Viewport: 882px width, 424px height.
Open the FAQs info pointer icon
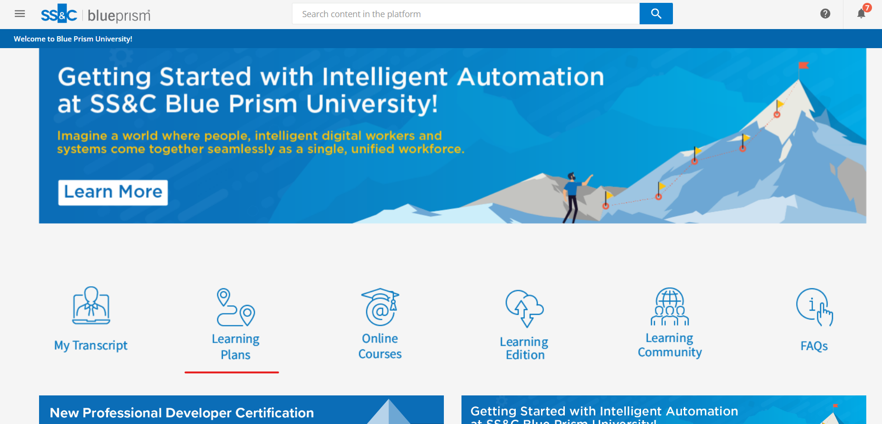[814, 307]
